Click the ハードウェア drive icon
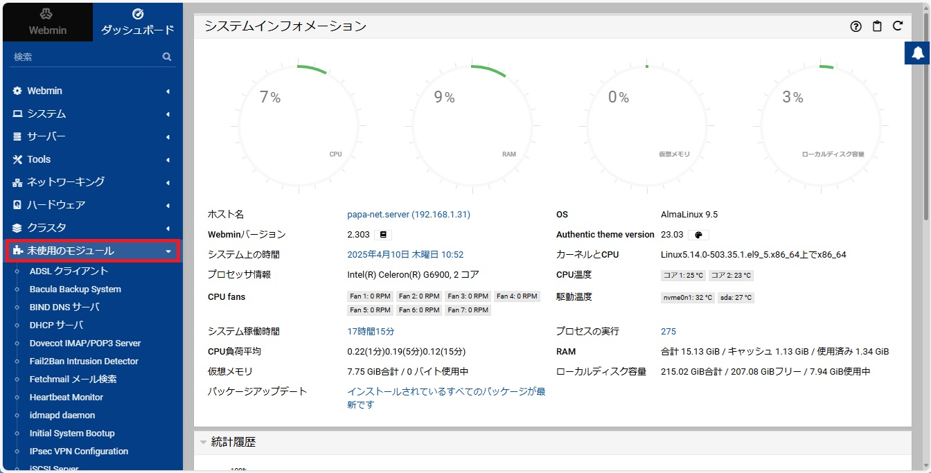 click(17, 205)
